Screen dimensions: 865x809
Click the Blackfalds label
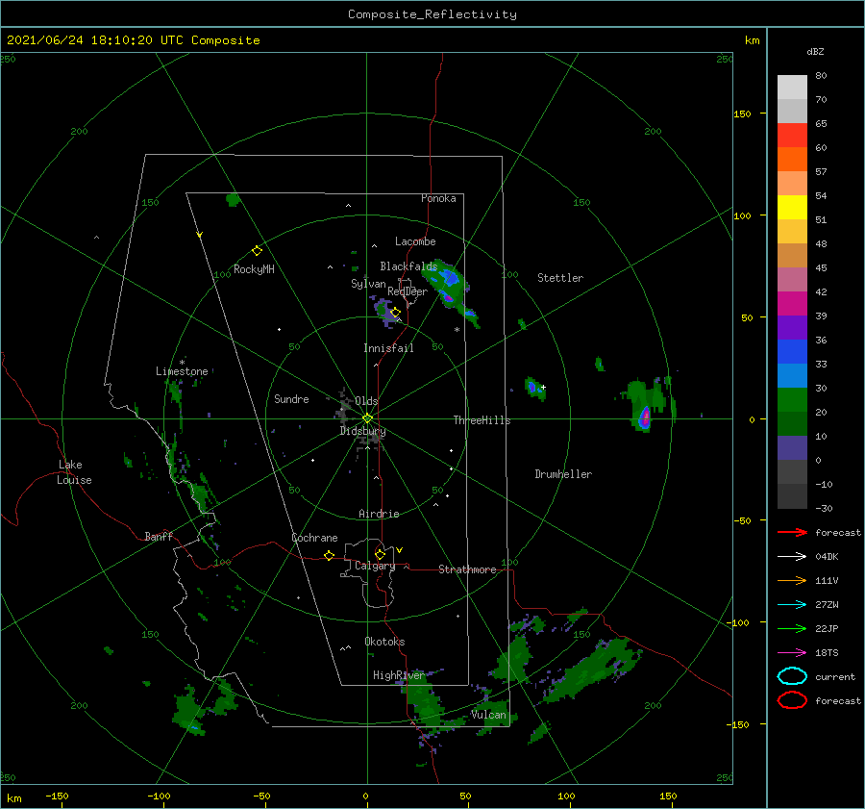point(408,266)
